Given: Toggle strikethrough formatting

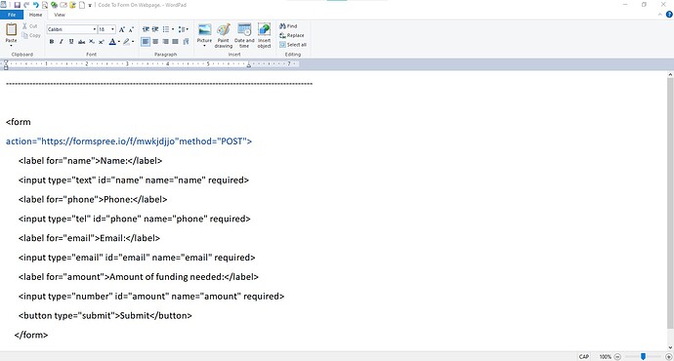Looking at the screenshot, I should 81,42.
